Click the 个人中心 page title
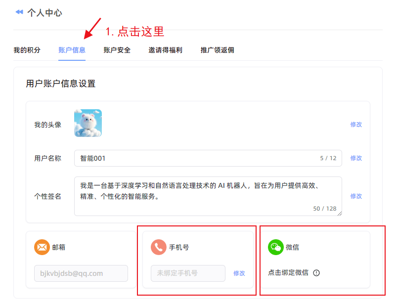The height and width of the screenshot is (307, 396). click(44, 13)
